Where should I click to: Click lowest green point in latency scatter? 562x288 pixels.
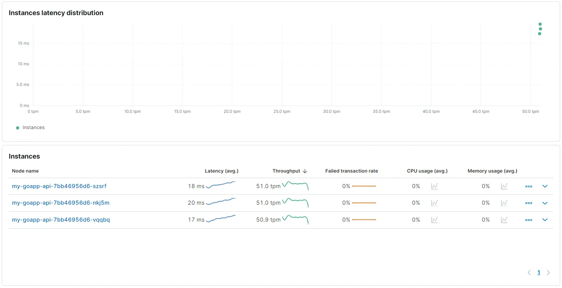(540, 34)
